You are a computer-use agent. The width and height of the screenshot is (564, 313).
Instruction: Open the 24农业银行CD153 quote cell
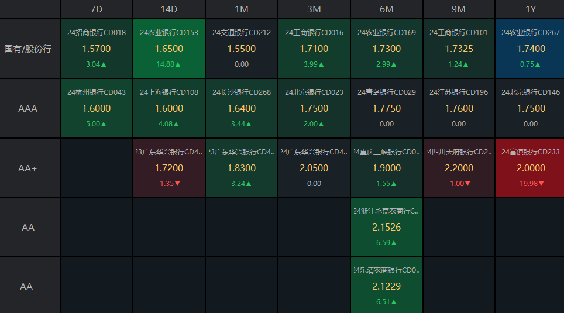tap(169, 49)
